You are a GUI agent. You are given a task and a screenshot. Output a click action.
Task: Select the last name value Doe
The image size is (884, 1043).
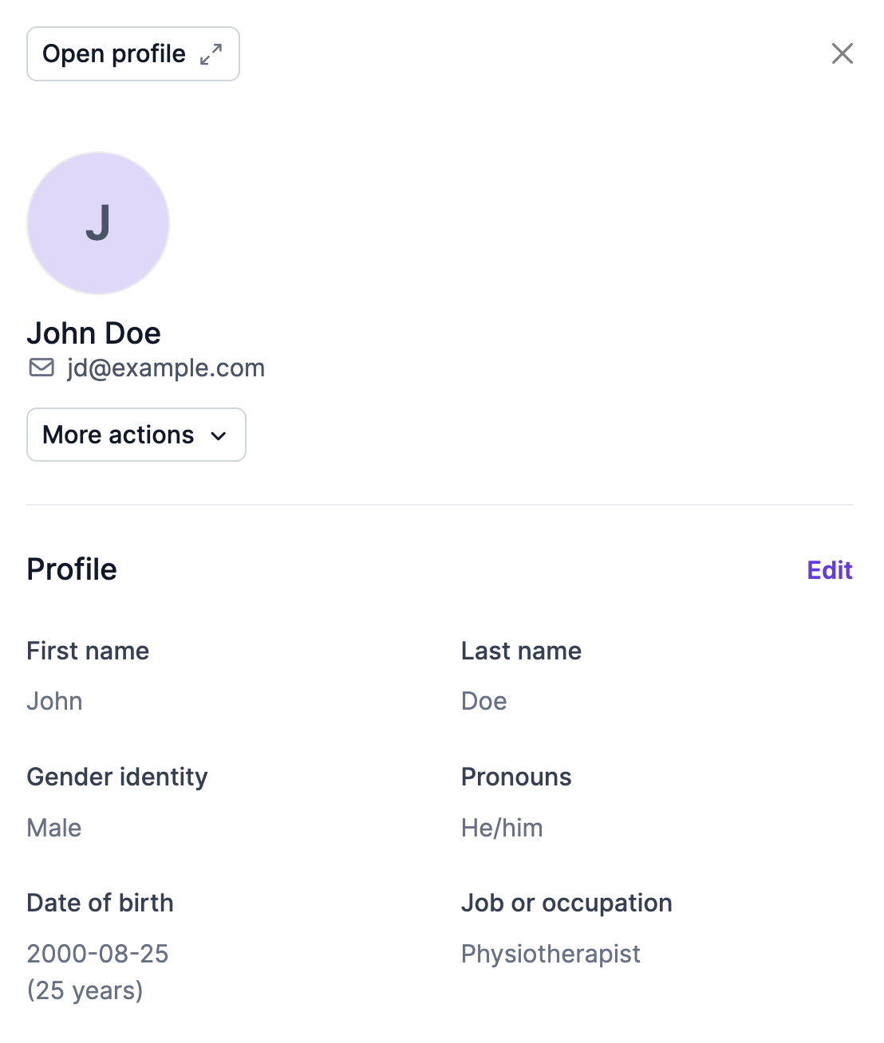(x=484, y=701)
